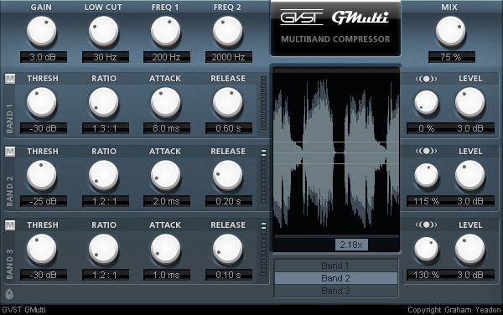Mute Band 1 with its M button
This screenshot has height=315, width=503.
point(10,79)
